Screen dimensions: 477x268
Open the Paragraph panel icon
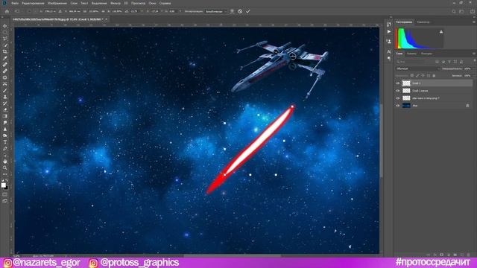(389, 58)
